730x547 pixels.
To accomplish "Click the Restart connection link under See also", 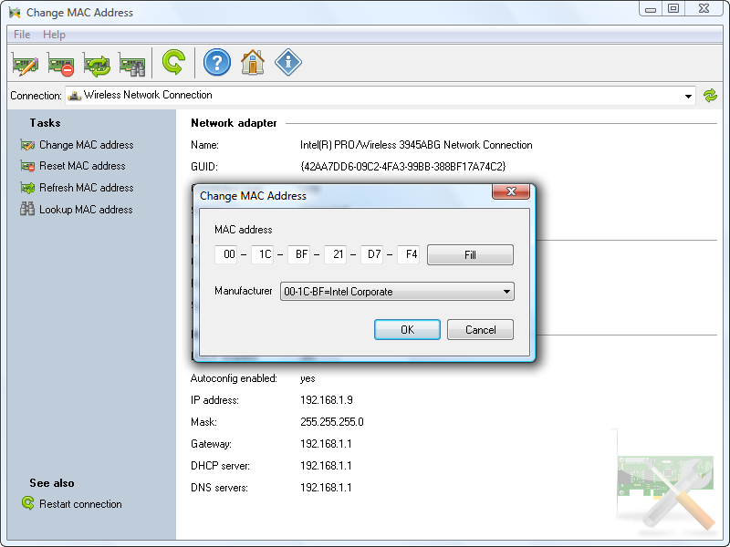I will pyautogui.click(x=80, y=504).
